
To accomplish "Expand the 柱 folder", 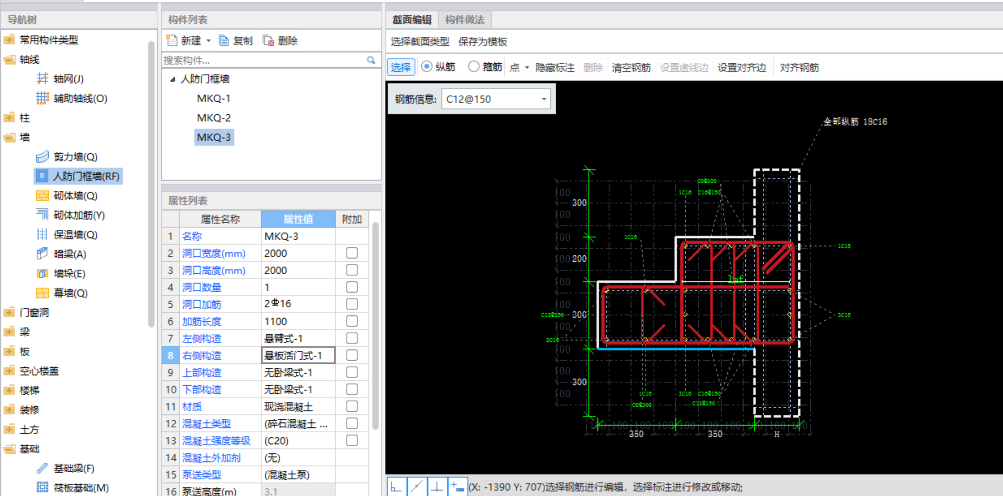I will [x=9, y=118].
